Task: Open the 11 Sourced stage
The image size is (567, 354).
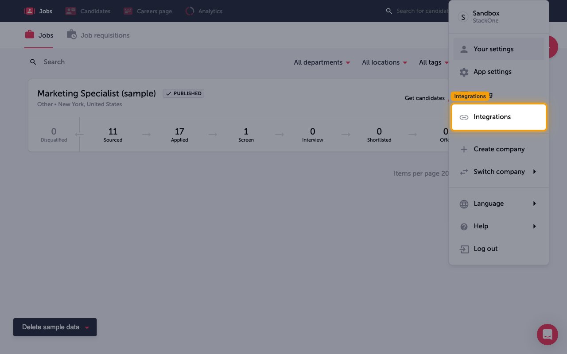Action: point(113,135)
